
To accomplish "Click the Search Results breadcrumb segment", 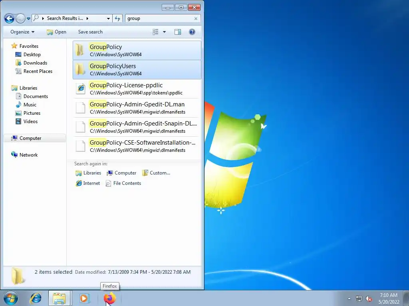I will [x=65, y=18].
